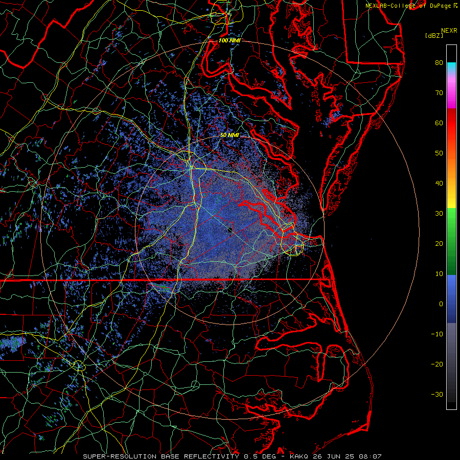This screenshot has height=460, width=460.
Task: Click the SUPER-RESOLUTION BASE REFLECTIVITY caption
Action: [161, 456]
